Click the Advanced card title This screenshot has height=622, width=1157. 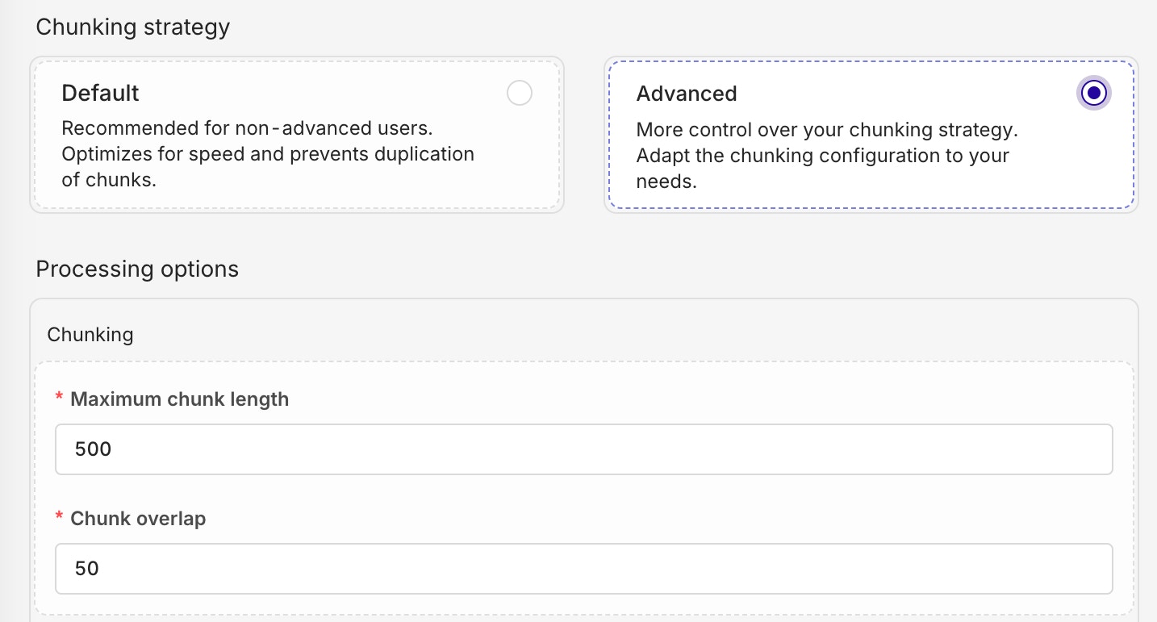686,94
